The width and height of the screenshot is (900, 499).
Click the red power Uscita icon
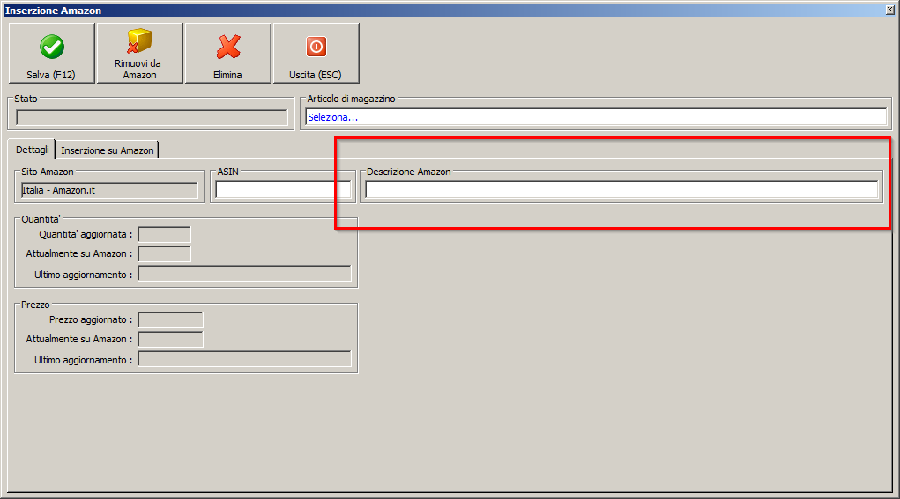point(316,47)
